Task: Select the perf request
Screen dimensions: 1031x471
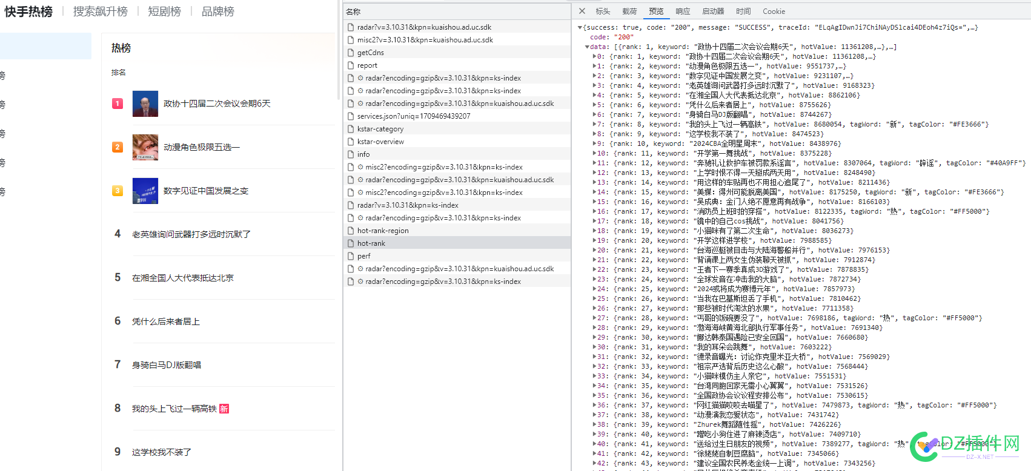Action: (x=457, y=256)
